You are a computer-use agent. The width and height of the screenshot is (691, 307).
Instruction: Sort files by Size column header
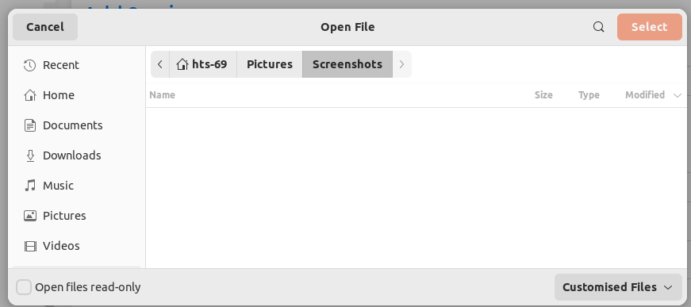coord(543,95)
